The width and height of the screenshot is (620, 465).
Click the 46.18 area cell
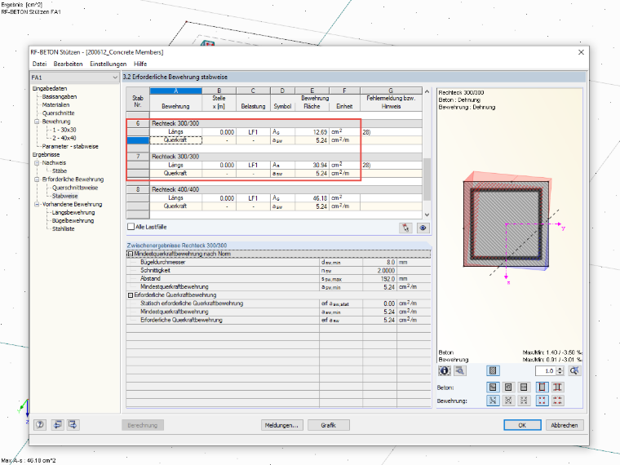tap(312, 198)
